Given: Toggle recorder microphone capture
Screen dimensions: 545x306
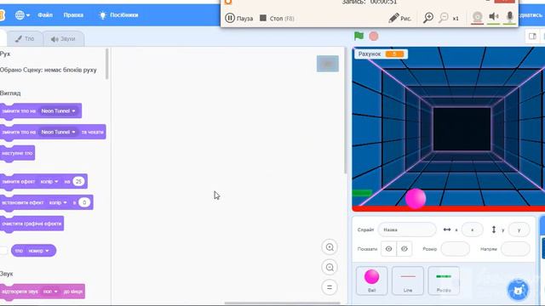Looking at the screenshot, I should [x=509, y=17].
